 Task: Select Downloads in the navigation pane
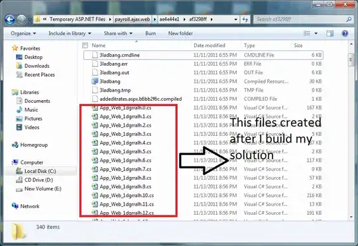[x=36, y=66]
